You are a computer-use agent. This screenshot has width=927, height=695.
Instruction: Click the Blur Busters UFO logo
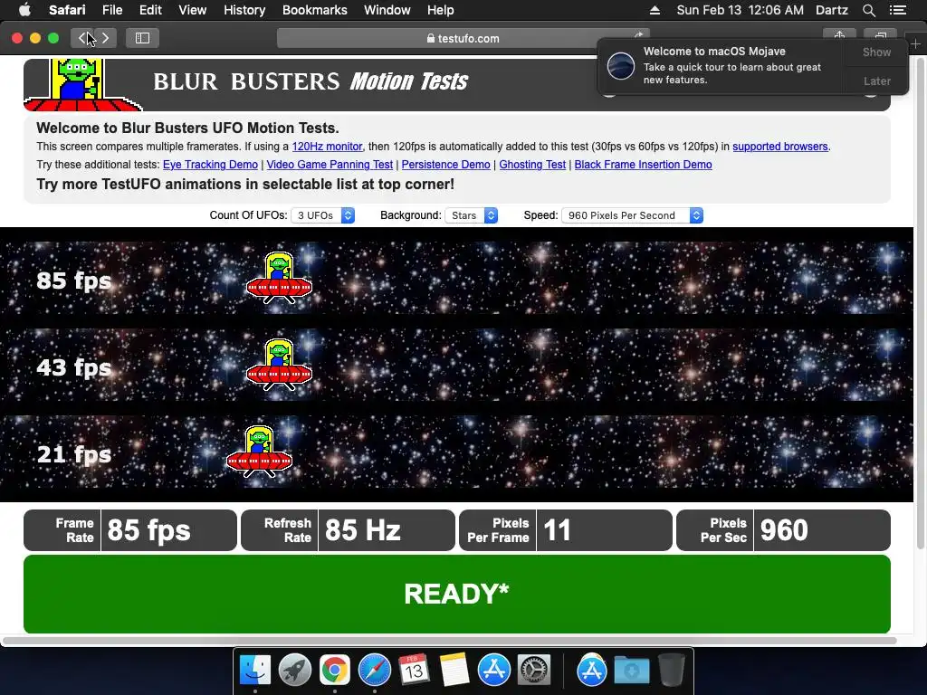[81, 84]
